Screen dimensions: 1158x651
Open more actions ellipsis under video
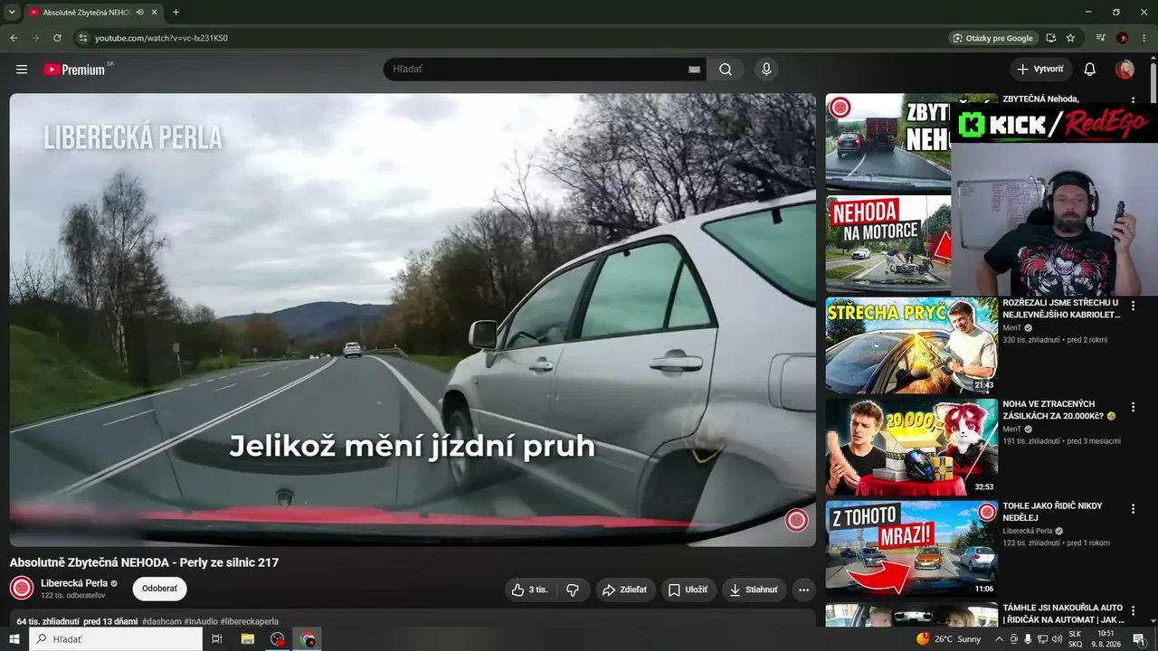click(x=803, y=590)
